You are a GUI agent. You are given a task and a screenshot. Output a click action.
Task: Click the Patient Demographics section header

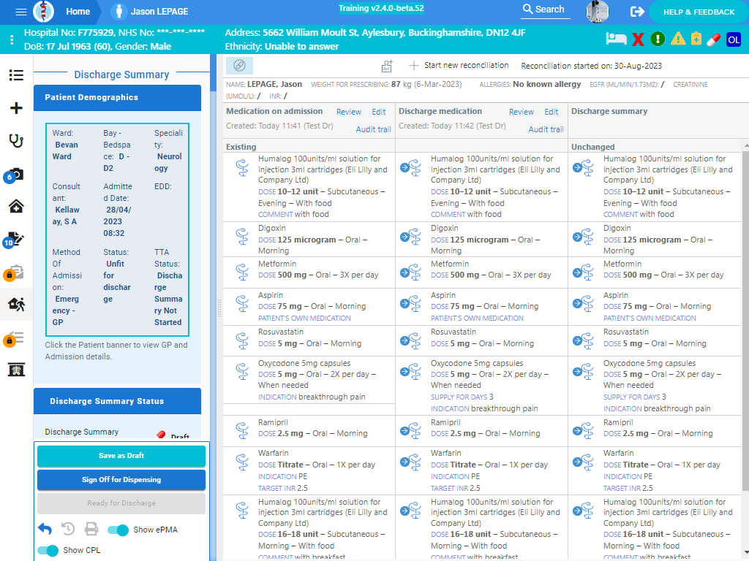pos(117,97)
